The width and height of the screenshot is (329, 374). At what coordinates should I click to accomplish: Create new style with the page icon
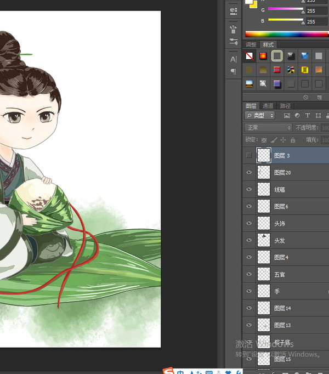pos(319,97)
